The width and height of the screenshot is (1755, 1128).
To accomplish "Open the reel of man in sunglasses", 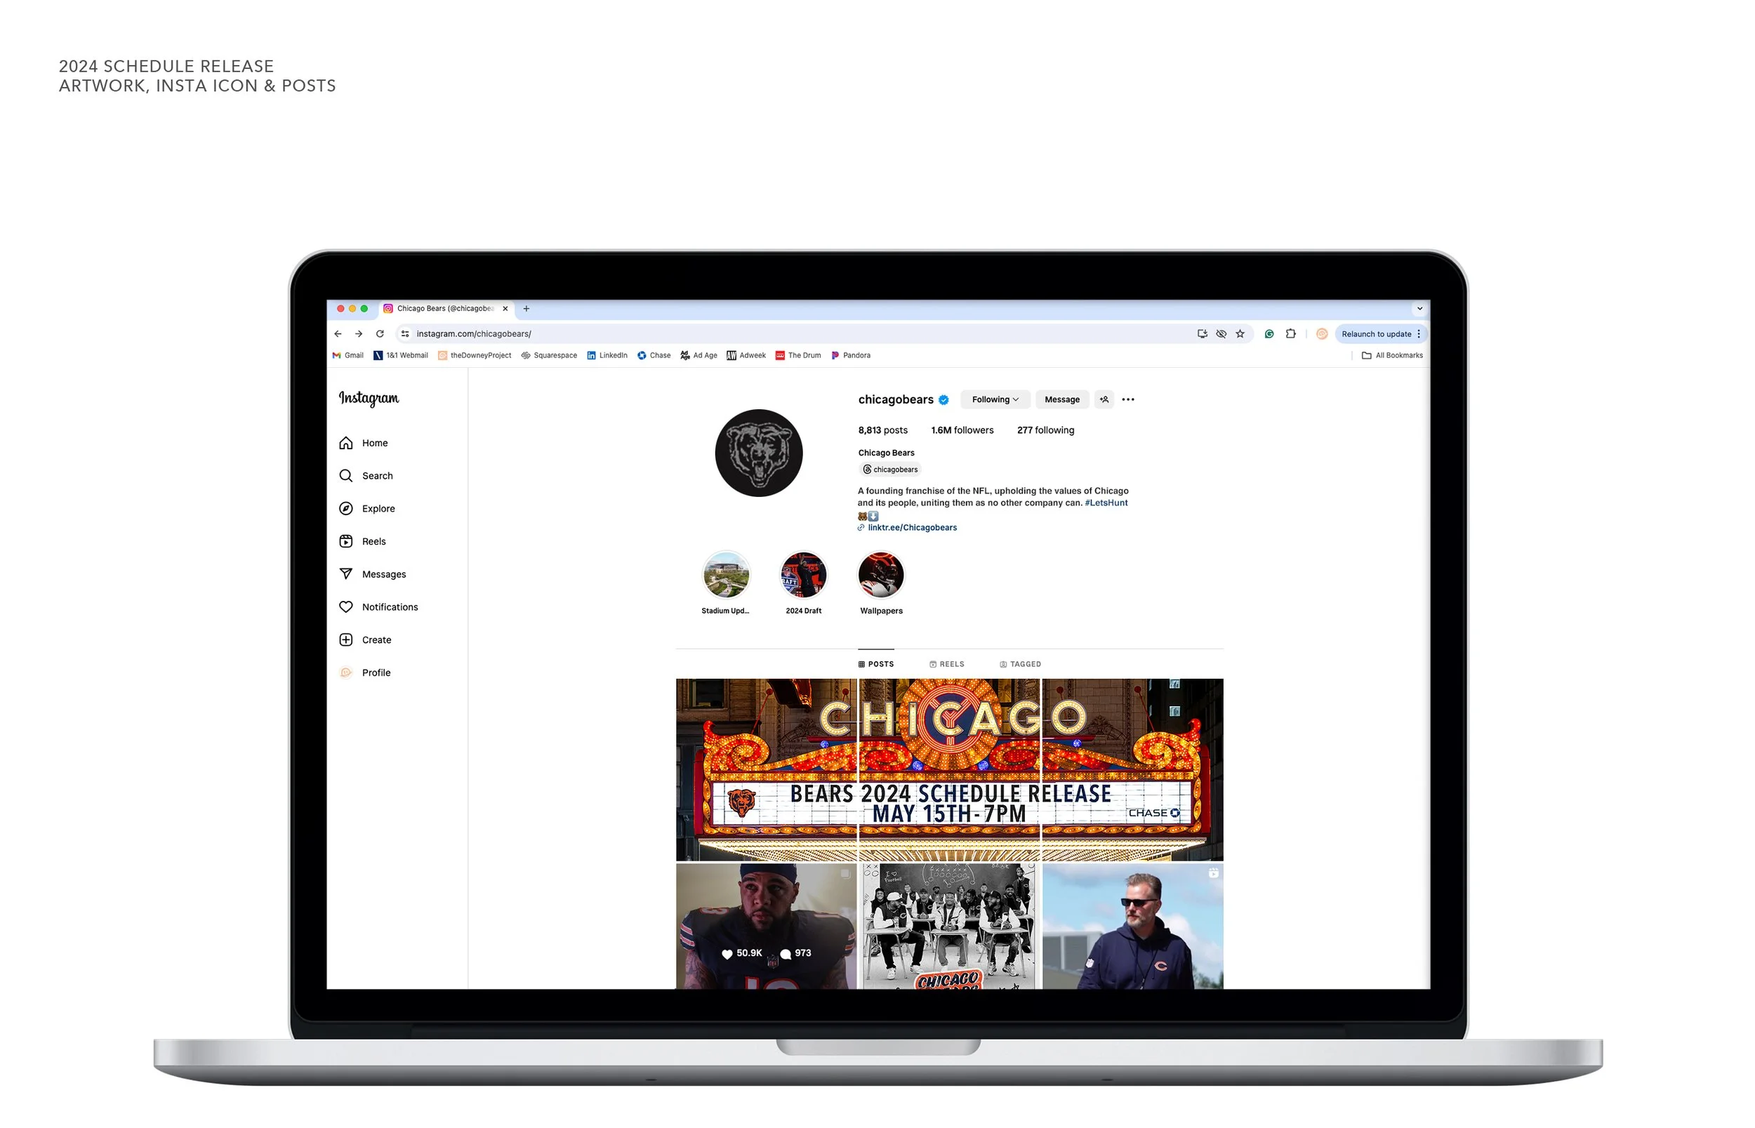I will [x=1132, y=927].
